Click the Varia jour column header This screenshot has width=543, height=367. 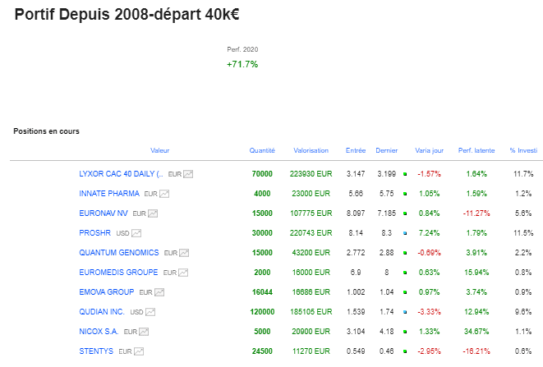tap(429, 150)
